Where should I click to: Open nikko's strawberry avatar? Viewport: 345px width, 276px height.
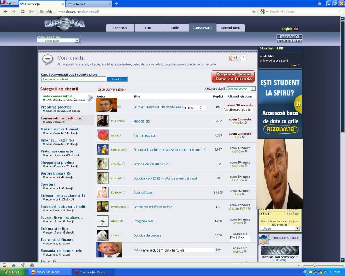[x=103, y=135]
